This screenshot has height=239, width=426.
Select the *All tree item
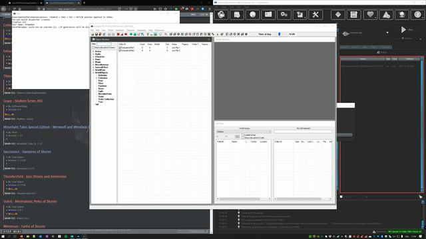click(x=97, y=104)
